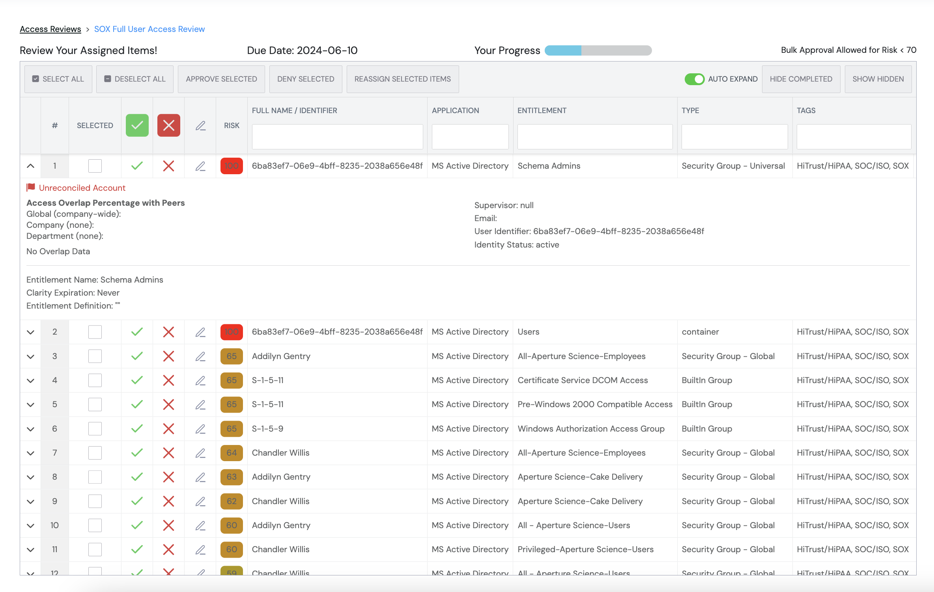Approve row 2 Users entitlement

pyautogui.click(x=137, y=332)
